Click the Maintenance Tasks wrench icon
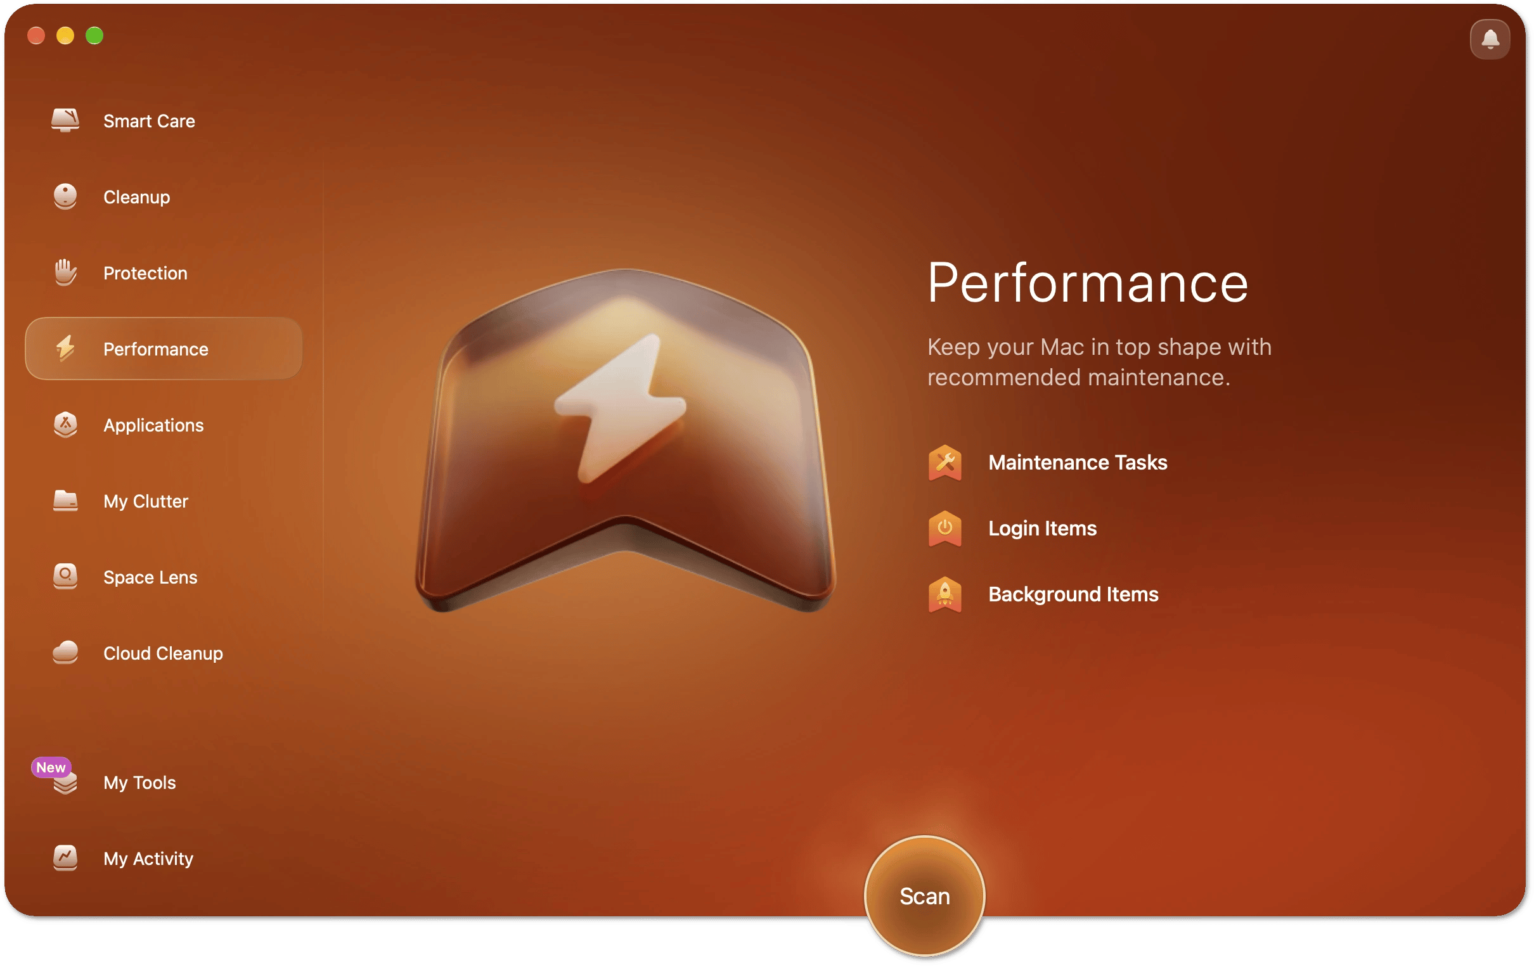Viewport: 1534px width, 967px height. point(944,463)
